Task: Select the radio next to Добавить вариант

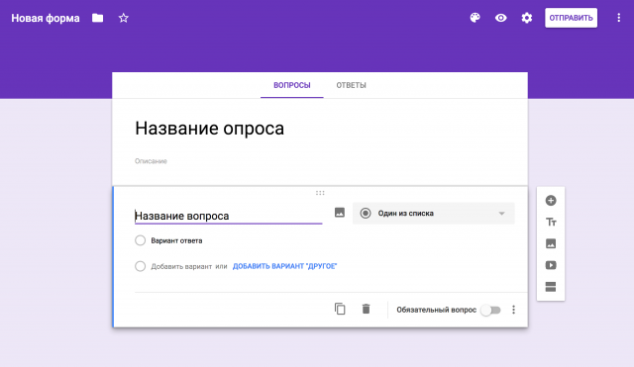Action: (141, 266)
